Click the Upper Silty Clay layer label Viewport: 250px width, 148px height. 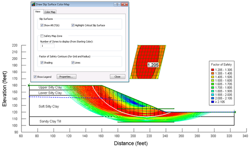pyautogui.click(x=50, y=87)
